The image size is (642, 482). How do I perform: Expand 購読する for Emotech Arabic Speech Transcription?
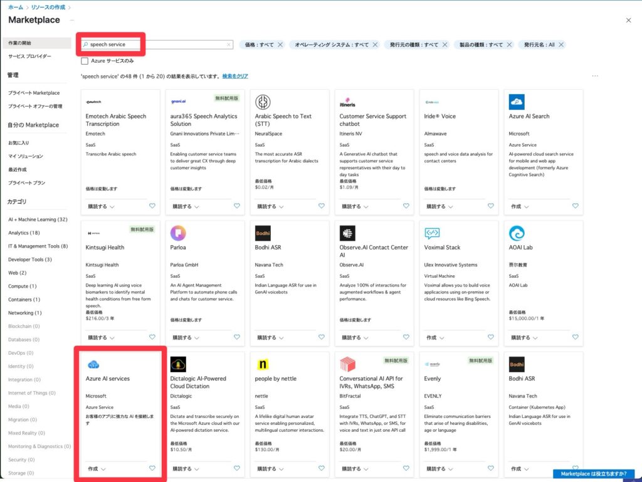[x=101, y=207]
